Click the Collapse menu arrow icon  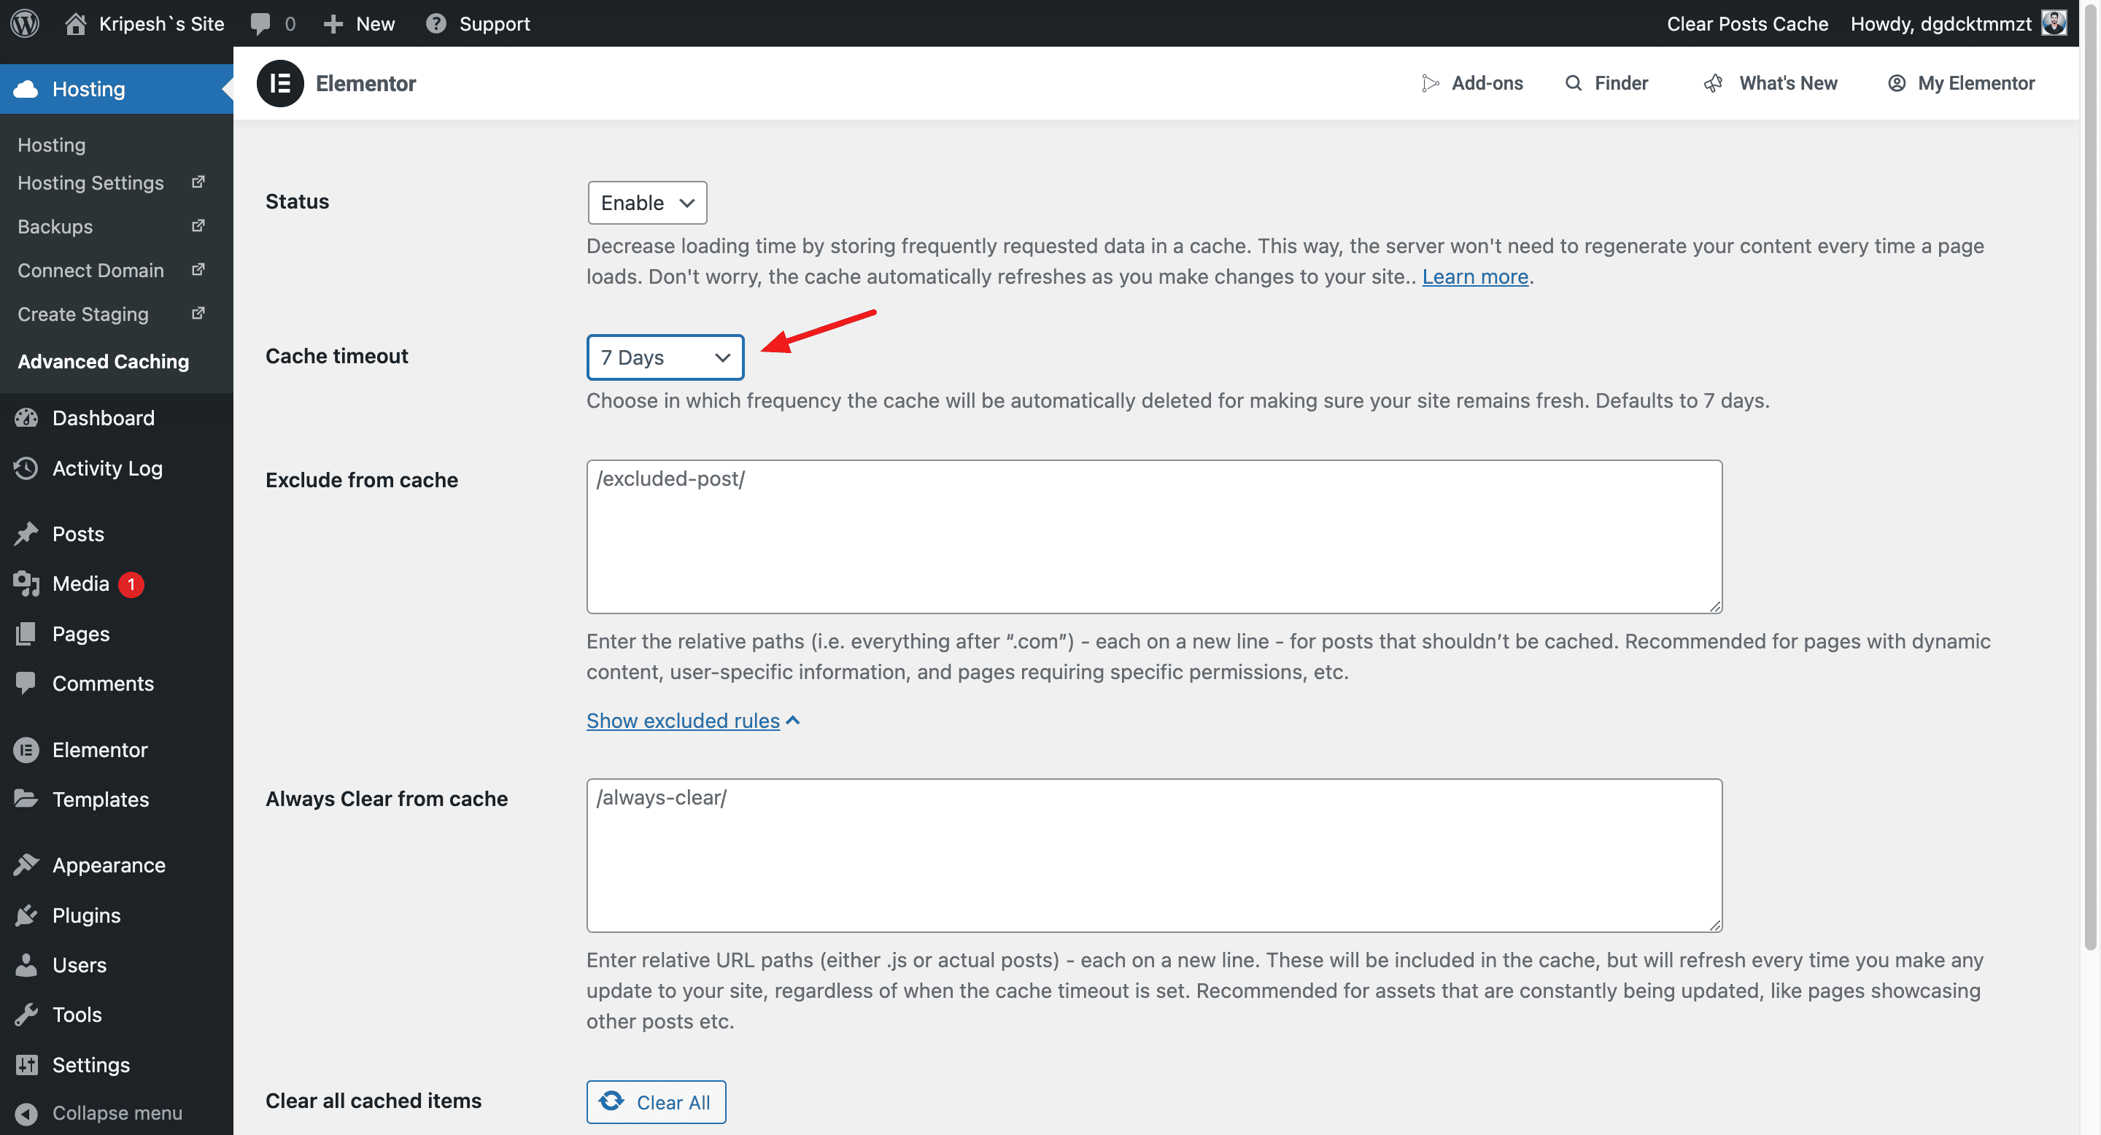pyautogui.click(x=26, y=1113)
